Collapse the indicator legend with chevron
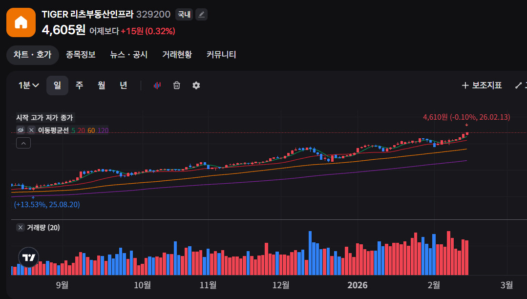 23,143
